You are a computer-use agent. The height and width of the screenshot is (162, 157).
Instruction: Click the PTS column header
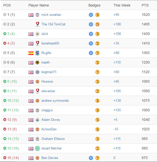tap(145, 5)
